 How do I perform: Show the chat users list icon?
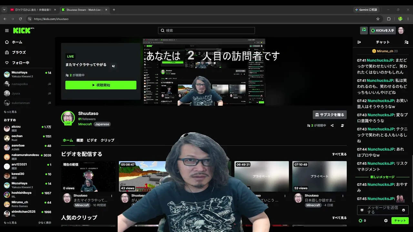[406, 42]
